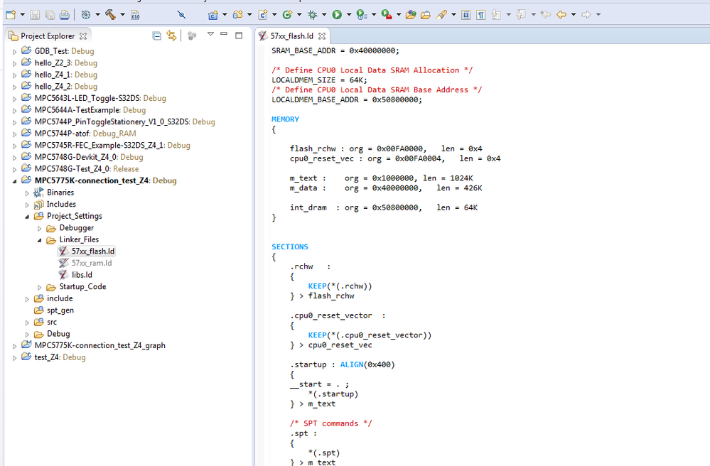
Task: Click the New C project icon
Action: click(213, 14)
